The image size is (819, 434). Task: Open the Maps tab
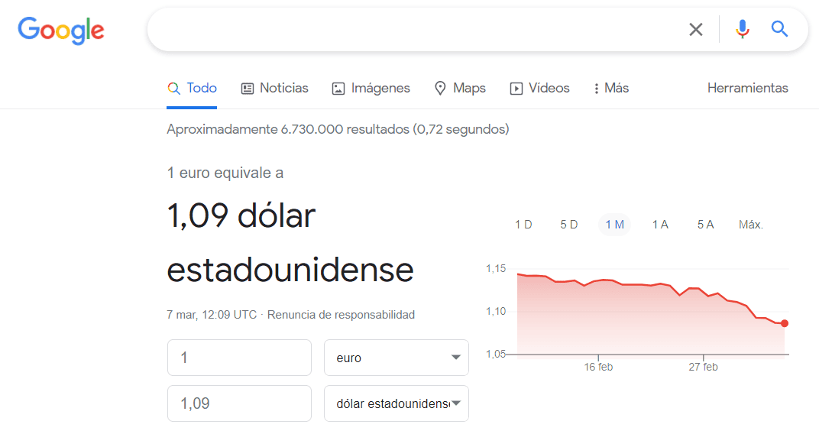460,89
